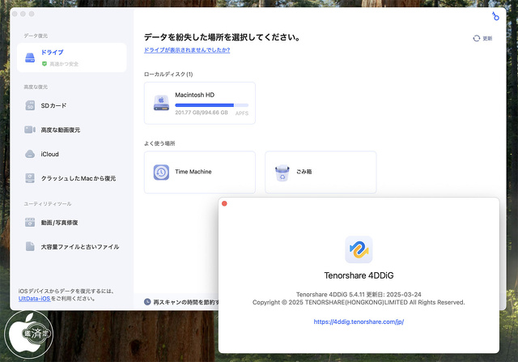Open the 動画/写真修復 icon

click(30, 222)
